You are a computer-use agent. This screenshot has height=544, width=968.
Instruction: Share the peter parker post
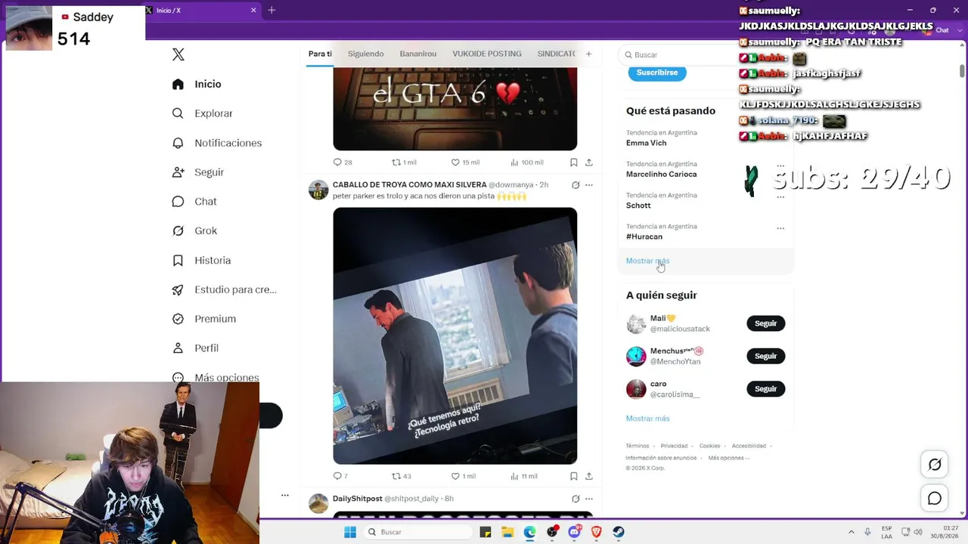pos(589,476)
